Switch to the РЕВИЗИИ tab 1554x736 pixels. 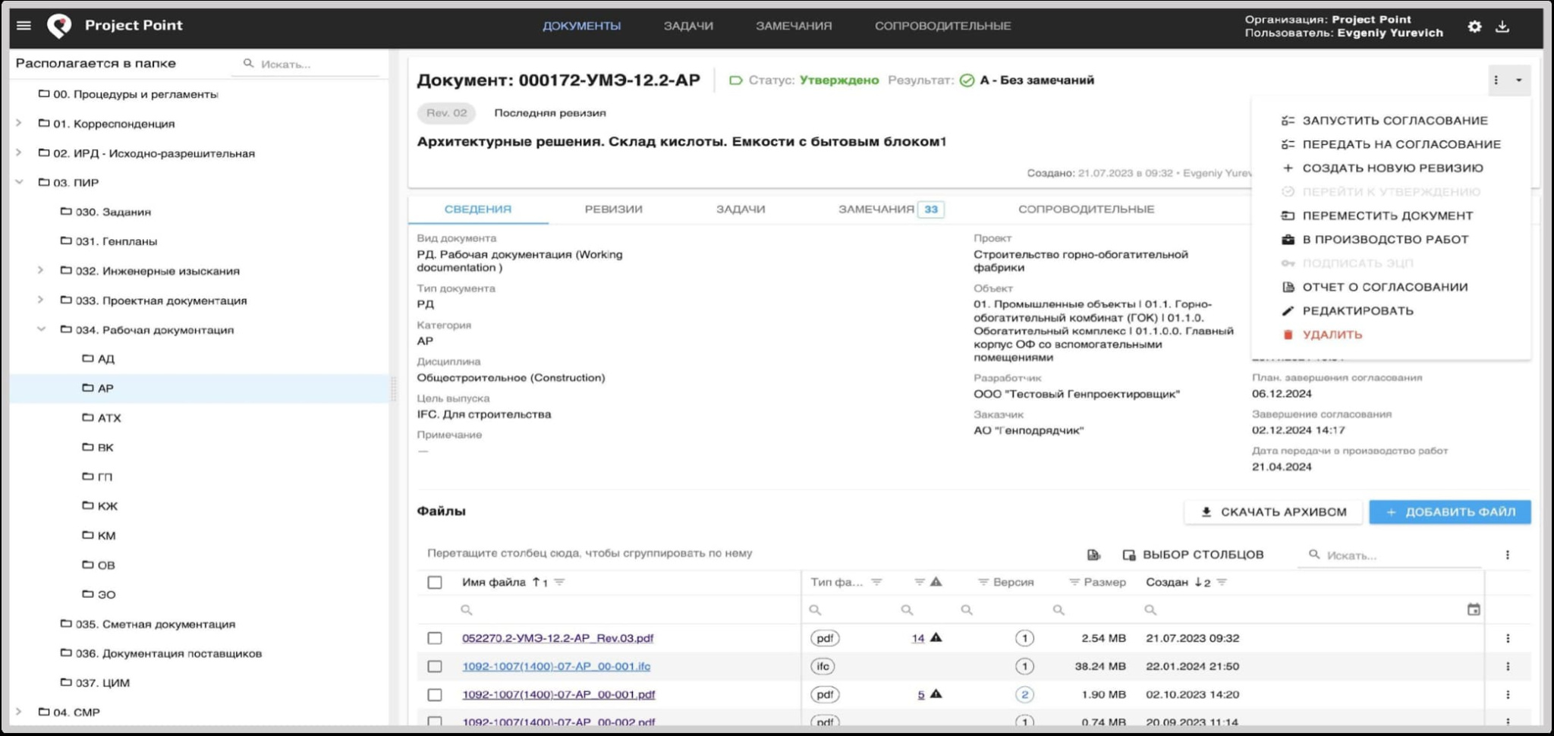point(613,209)
